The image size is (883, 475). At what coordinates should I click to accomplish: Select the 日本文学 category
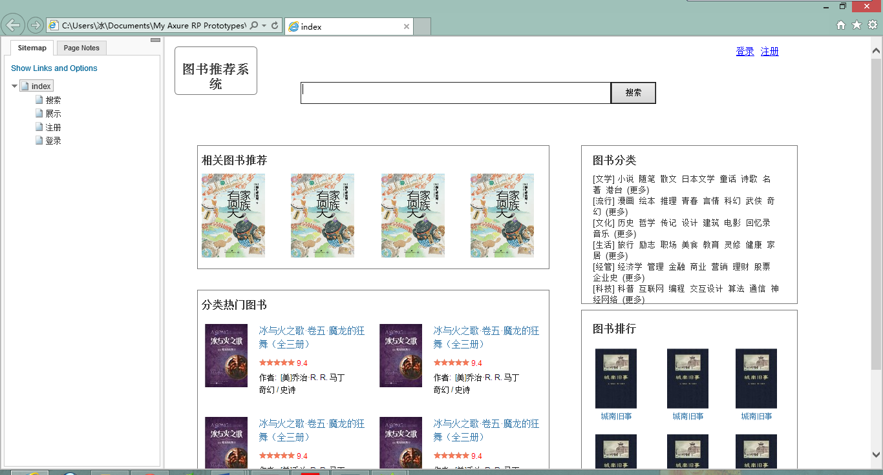pyautogui.click(x=698, y=179)
